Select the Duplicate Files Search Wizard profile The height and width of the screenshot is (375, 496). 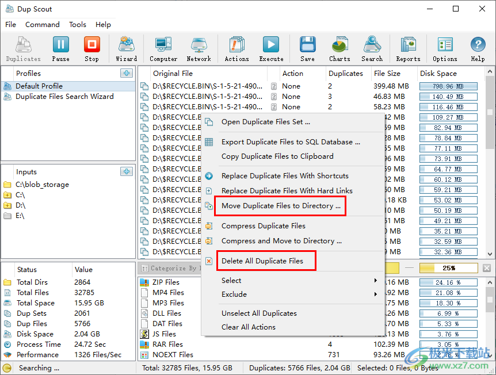tap(68, 97)
